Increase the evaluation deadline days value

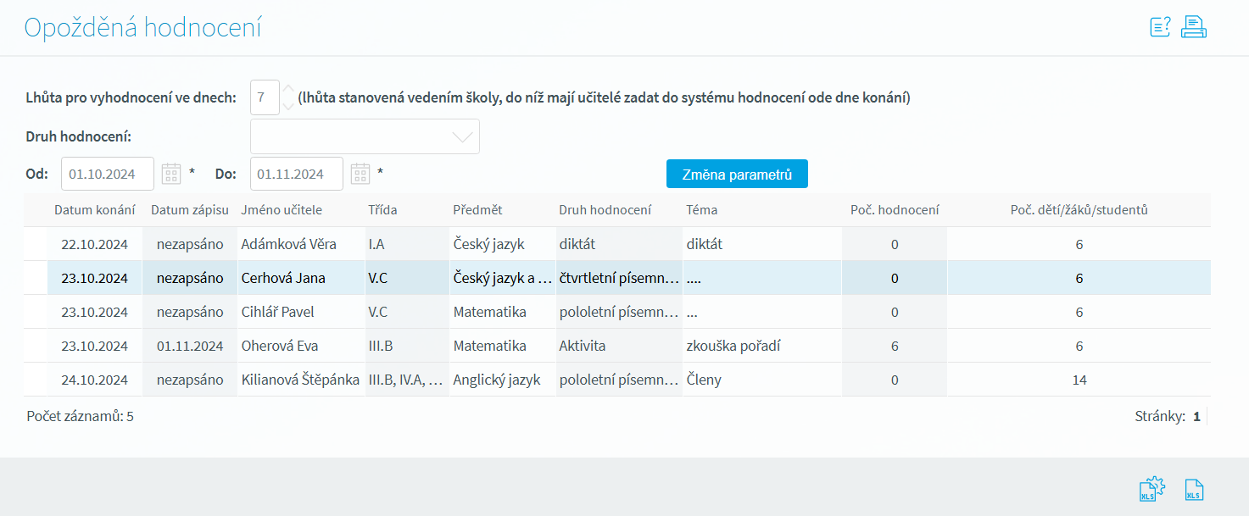288,90
